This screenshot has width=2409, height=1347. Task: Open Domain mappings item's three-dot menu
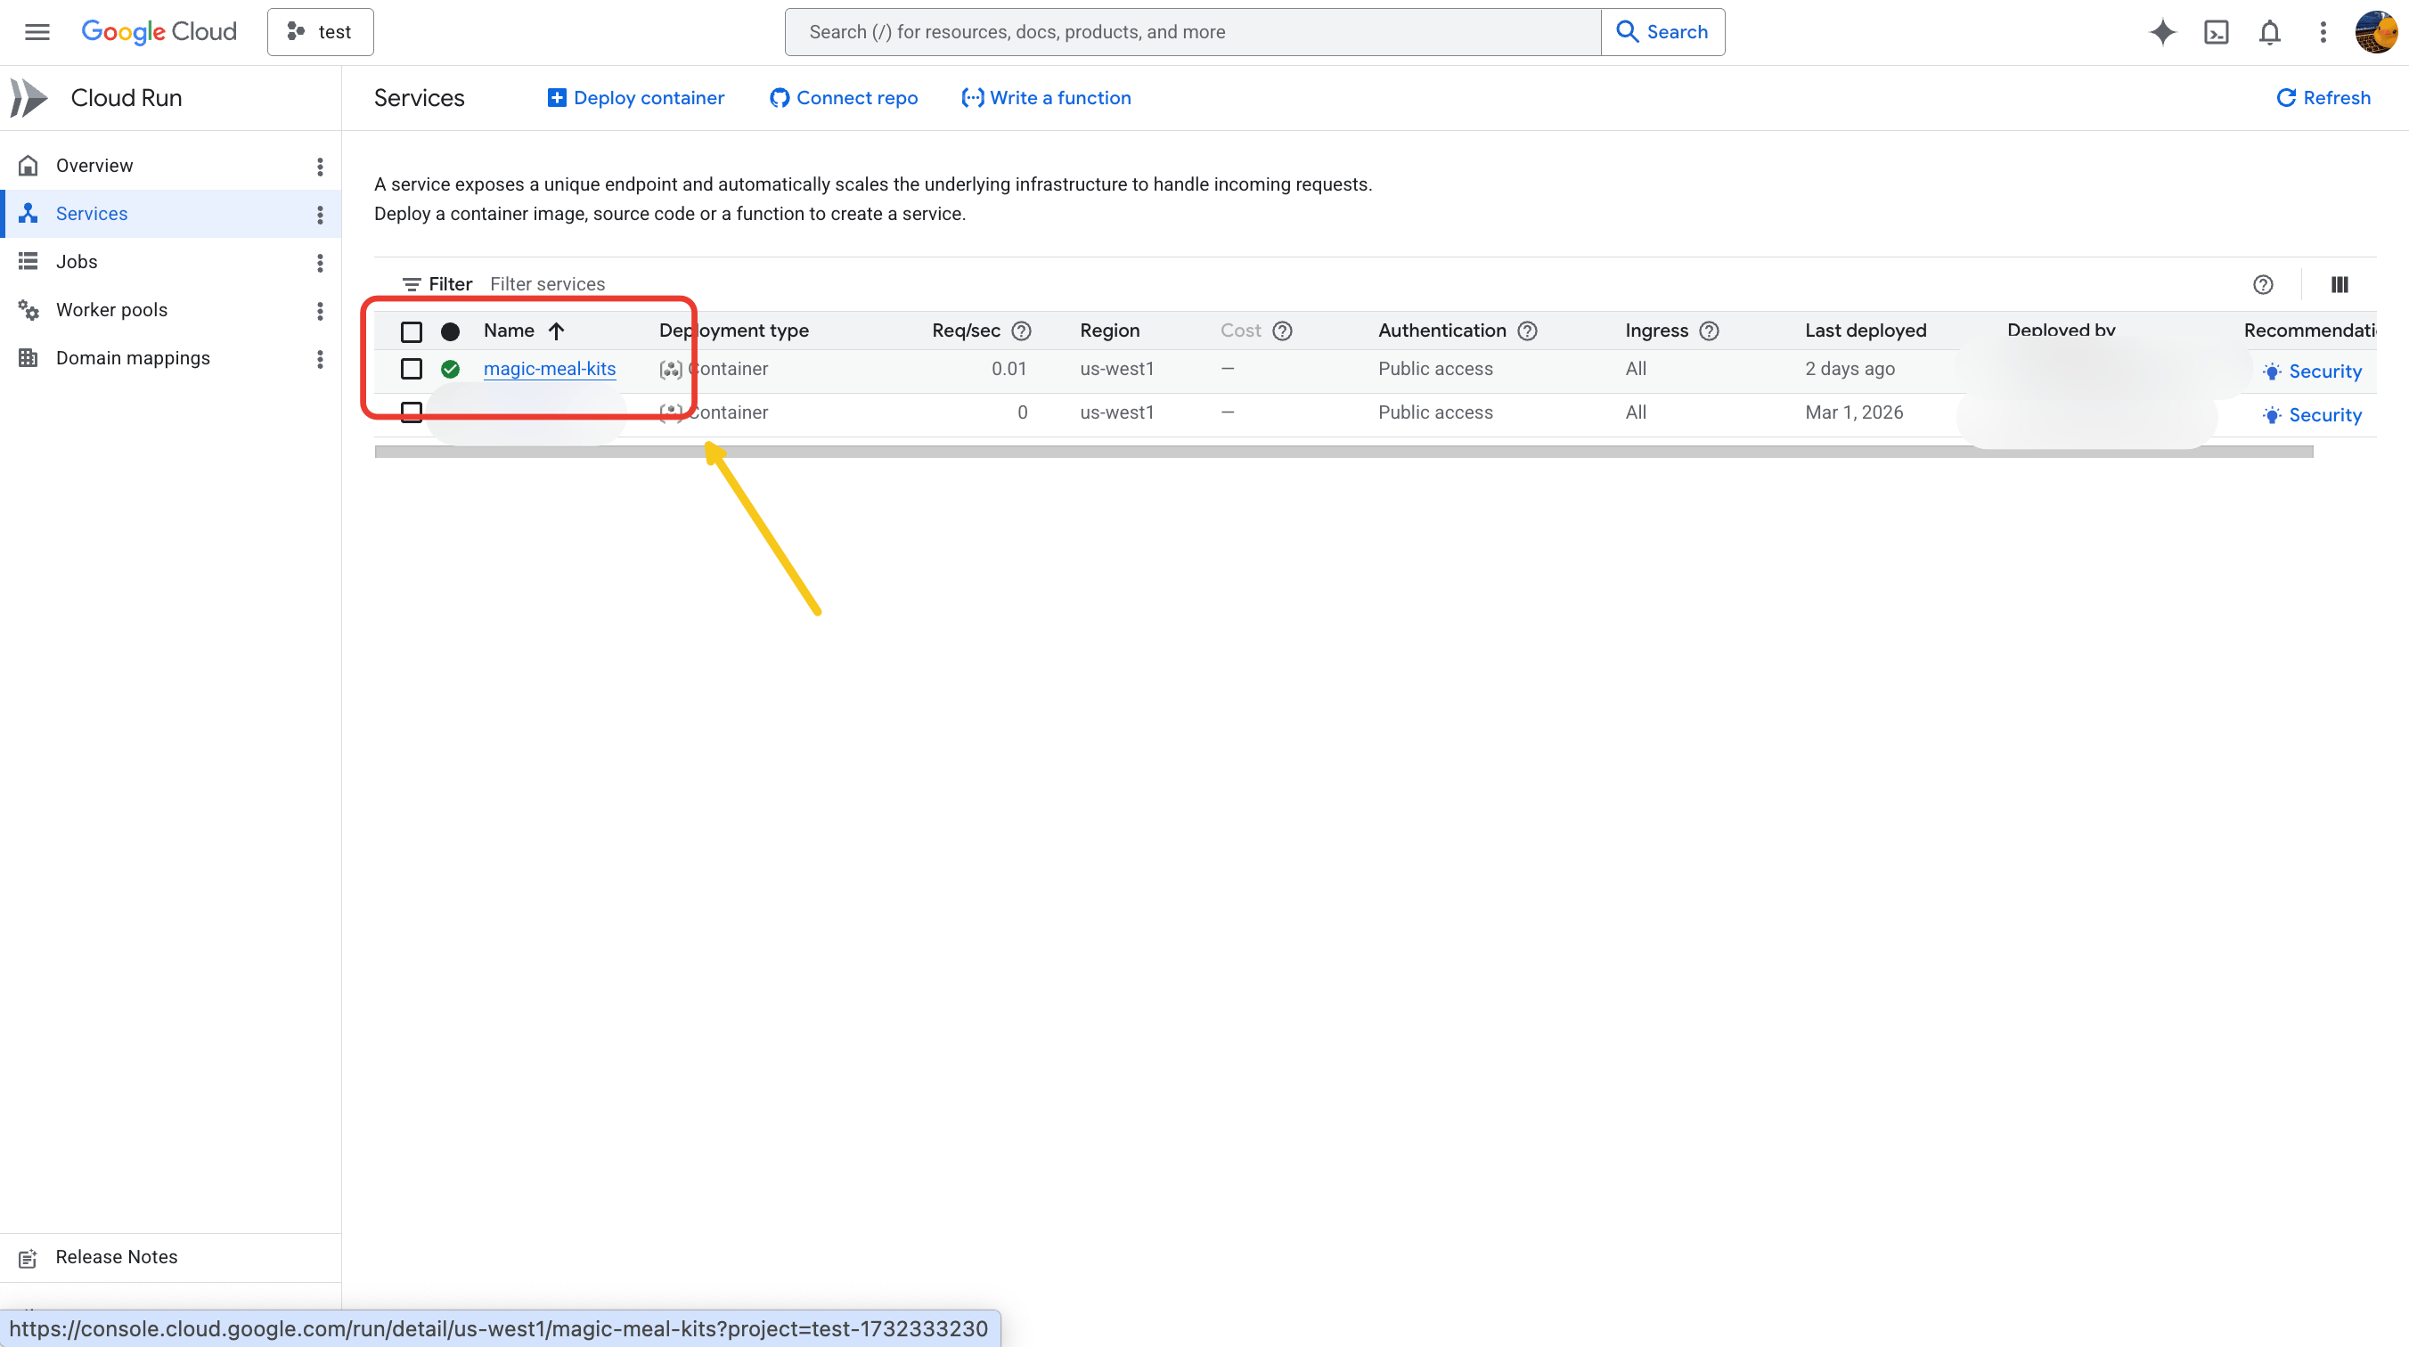(320, 358)
